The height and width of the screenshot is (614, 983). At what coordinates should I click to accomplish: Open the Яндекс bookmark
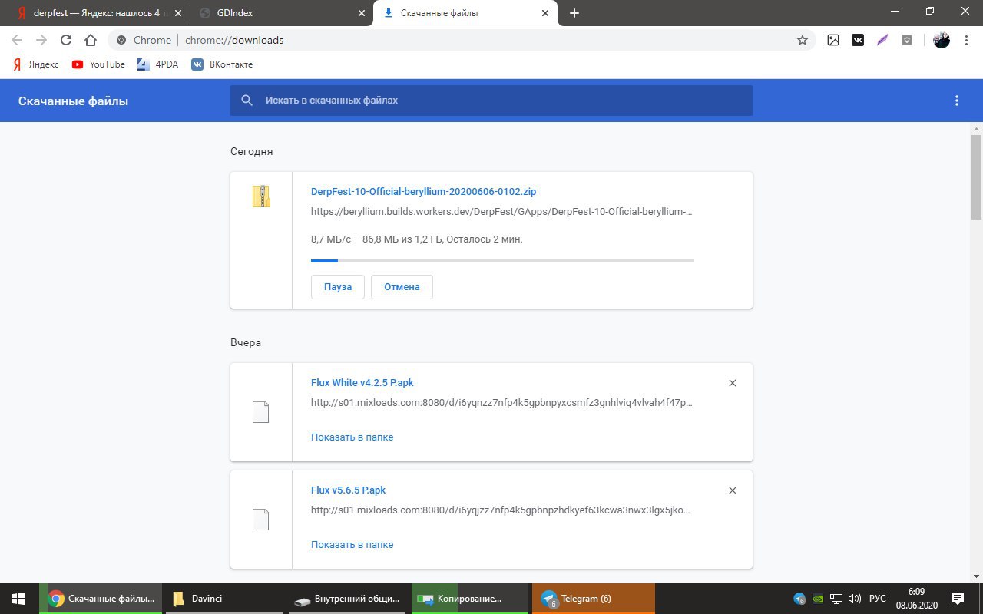point(35,64)
